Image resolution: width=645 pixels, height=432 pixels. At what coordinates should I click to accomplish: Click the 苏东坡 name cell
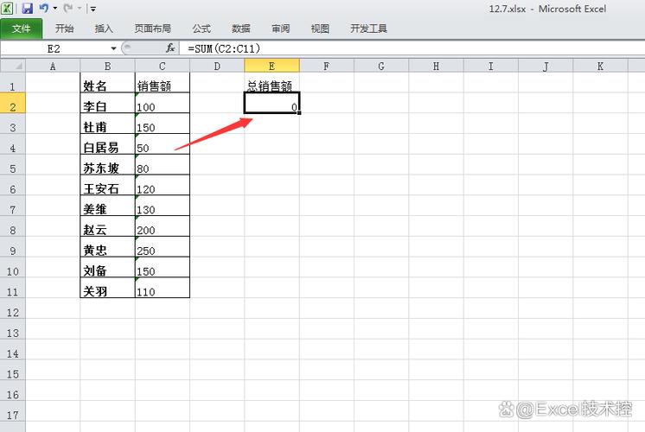pyautogui.click(x=107, y=164)
